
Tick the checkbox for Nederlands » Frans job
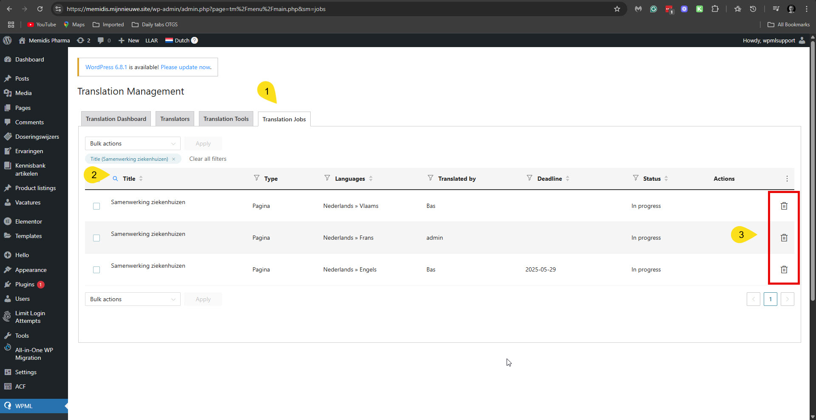tap(96, 238)
